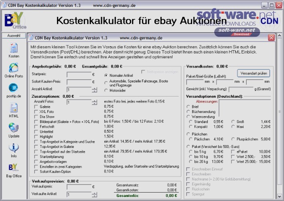Close the inner Kostenkalkulator panel
The width and height of the screenshot is (284, 201).
271,38
